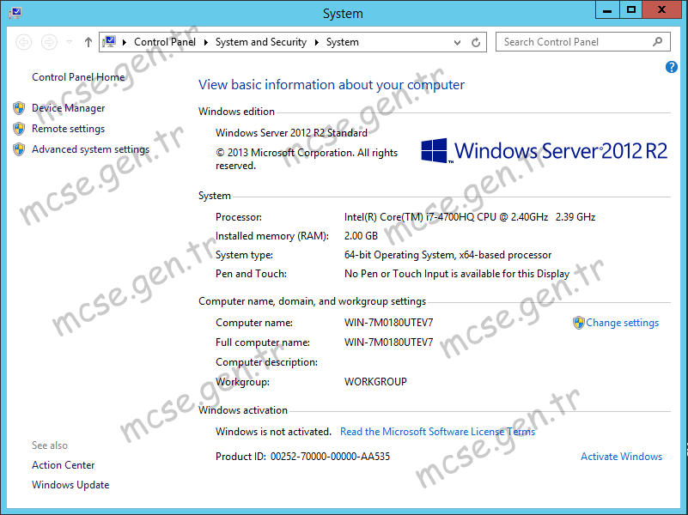Go up one level with the Up arrow
The height and width of the screenshot is (515, 688).
click(x=88, y=42)
